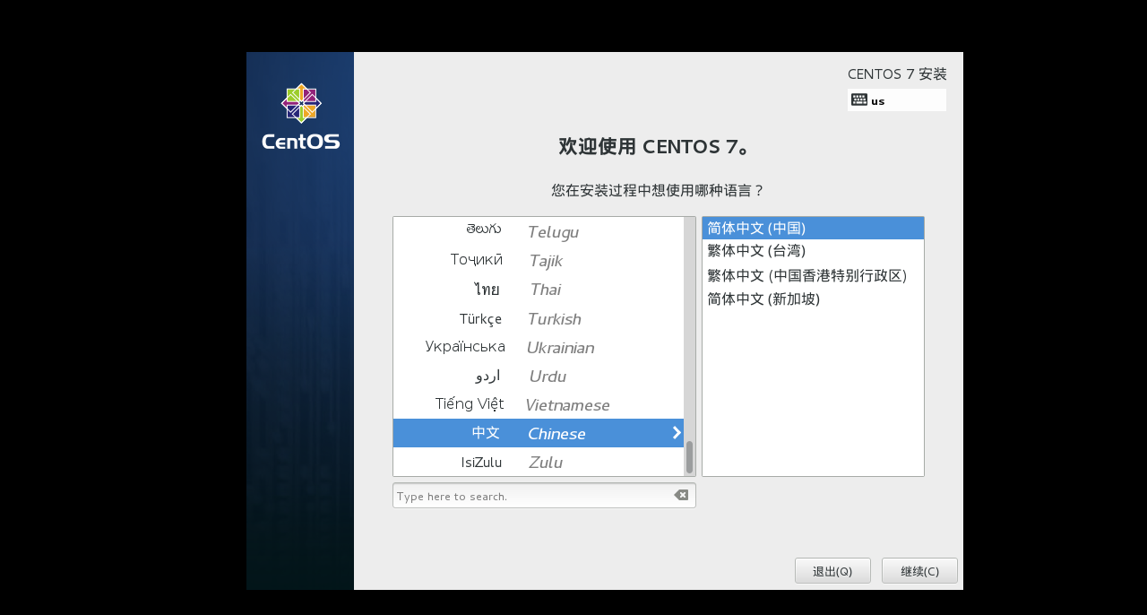1147x615 pixels.
Task: Click the CentOS logo
Action: point(301,117)
